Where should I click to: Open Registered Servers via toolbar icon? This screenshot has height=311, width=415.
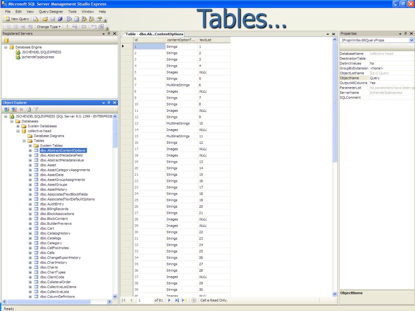point(69,19)
